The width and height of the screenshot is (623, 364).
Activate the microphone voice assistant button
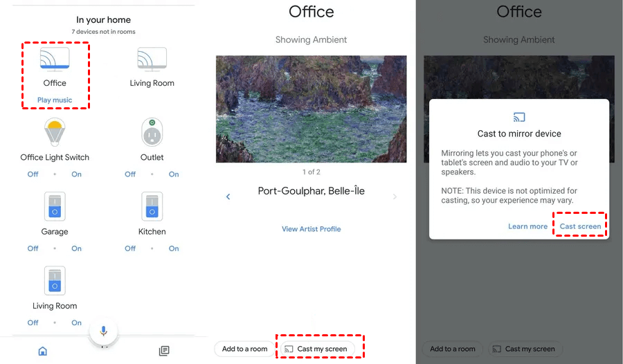pyautogui.click(x=104, y=331)
